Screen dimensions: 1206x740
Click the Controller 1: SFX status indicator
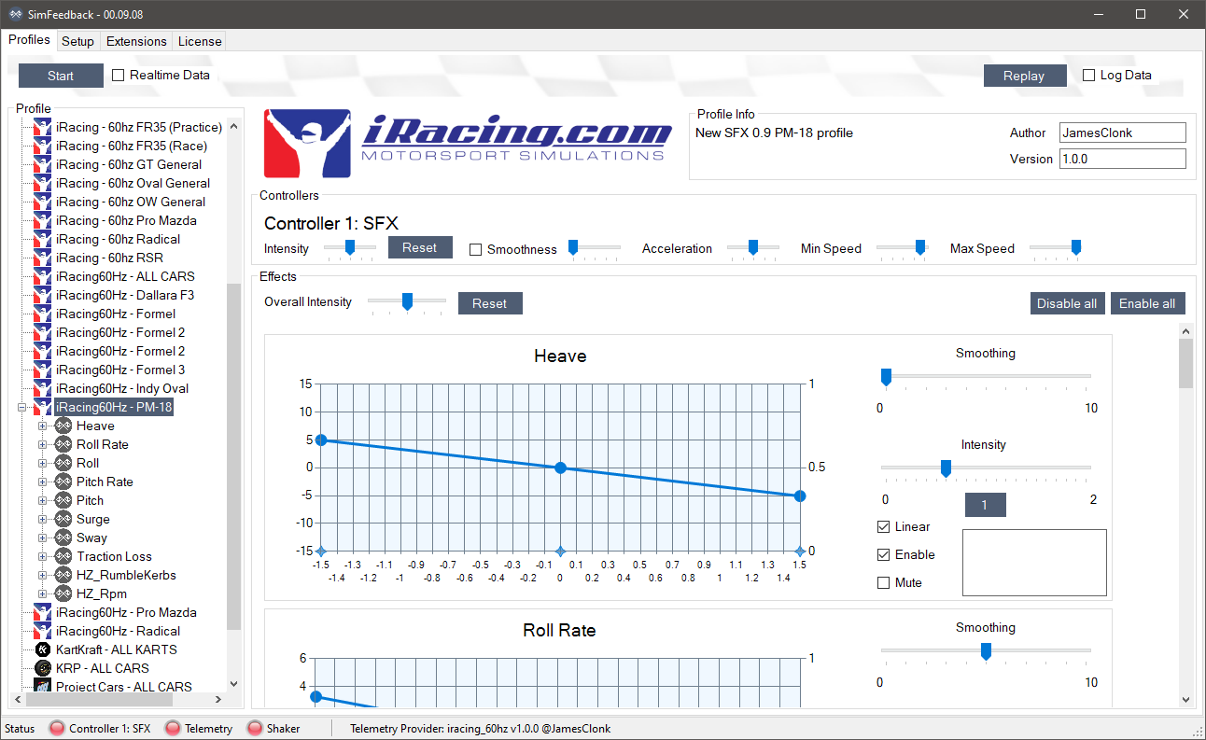click(x=57, y=728)
